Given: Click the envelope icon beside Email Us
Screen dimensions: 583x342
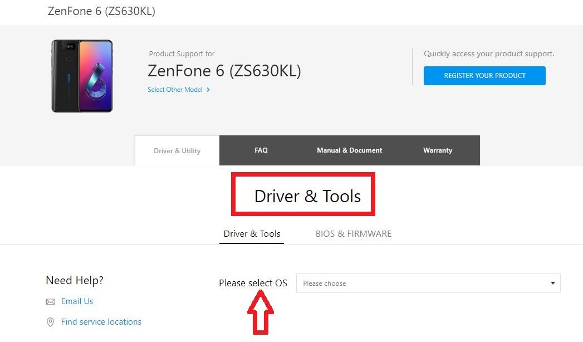Looking at the screenshot, I should [x=50, y=302].
